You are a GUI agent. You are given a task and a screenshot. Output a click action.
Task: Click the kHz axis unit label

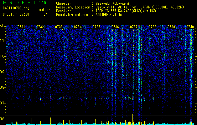3,25
